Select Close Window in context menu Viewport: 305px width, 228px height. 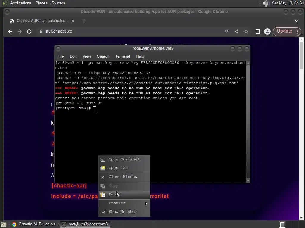click(x=124, y=177)
